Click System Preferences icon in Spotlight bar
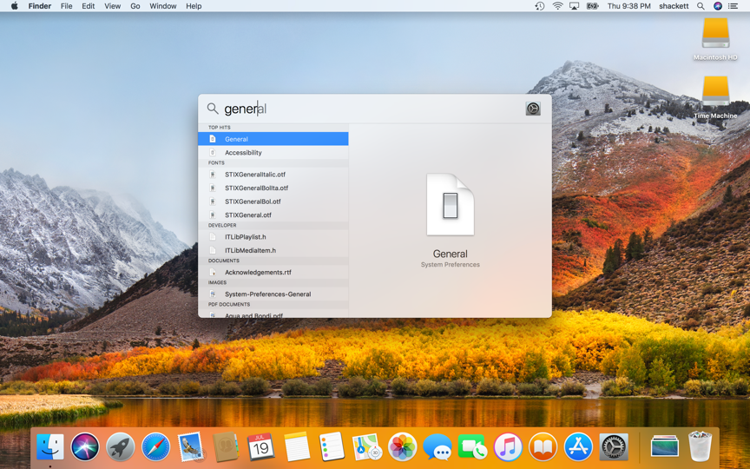 coord(533,109)
